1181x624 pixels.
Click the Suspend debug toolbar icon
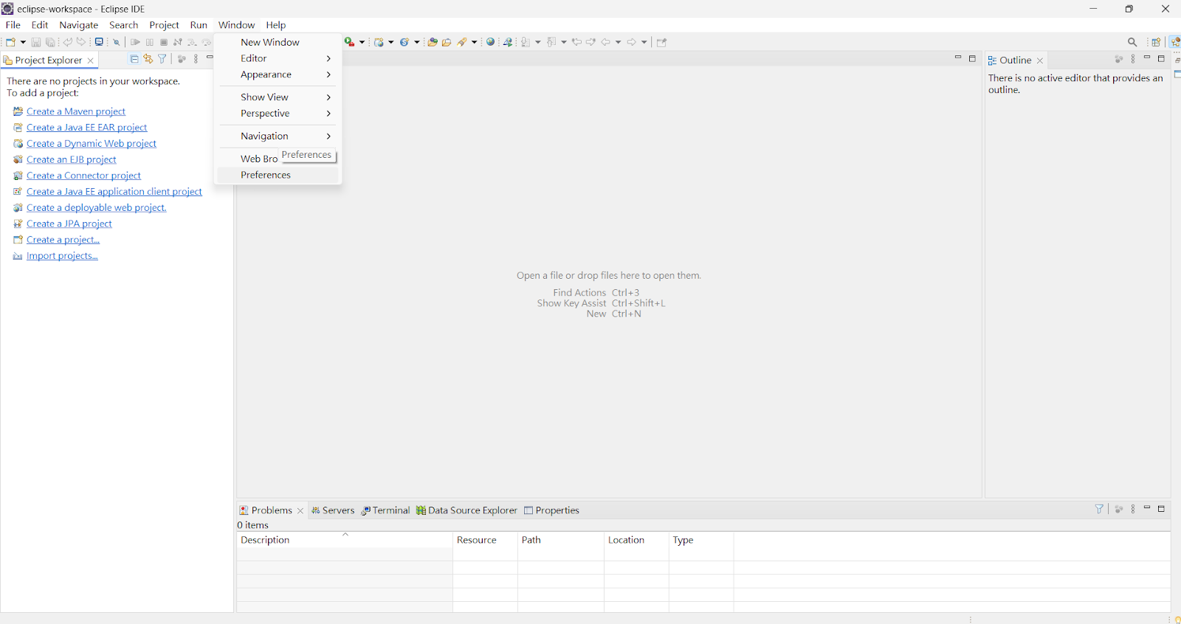(150, 42)
